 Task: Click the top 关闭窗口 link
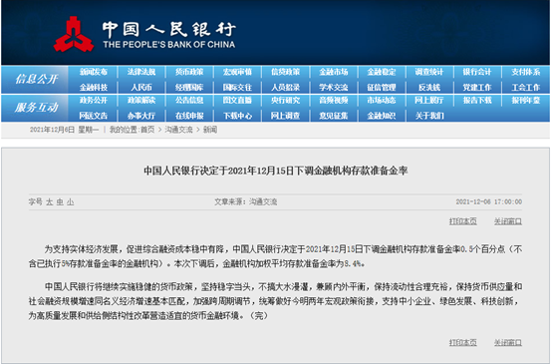[x=508, y=221]
